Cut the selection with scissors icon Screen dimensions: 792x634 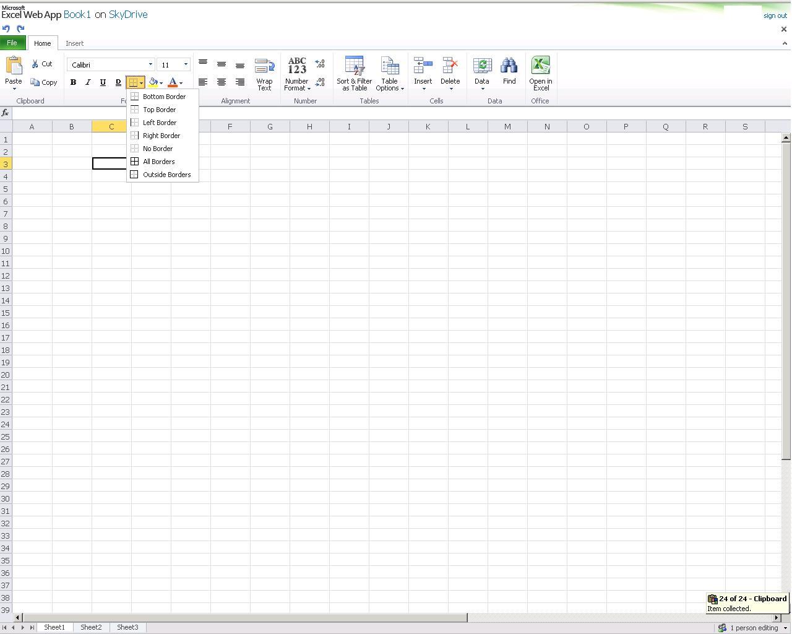tap(42, 64)
